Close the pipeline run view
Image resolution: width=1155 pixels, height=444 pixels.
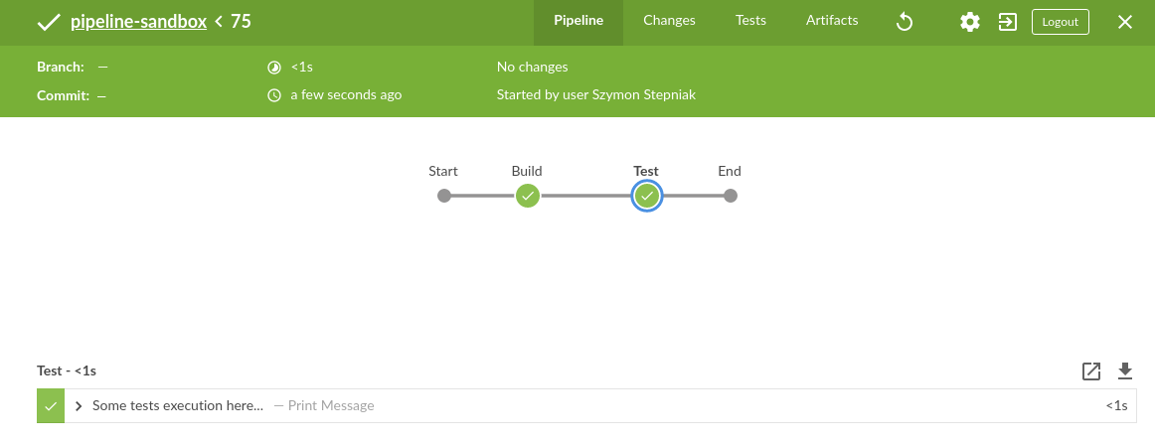[1125, 22]
